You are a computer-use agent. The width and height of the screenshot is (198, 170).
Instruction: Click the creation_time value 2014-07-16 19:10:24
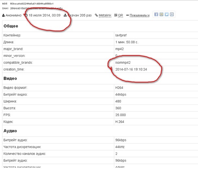pos(132,69)
